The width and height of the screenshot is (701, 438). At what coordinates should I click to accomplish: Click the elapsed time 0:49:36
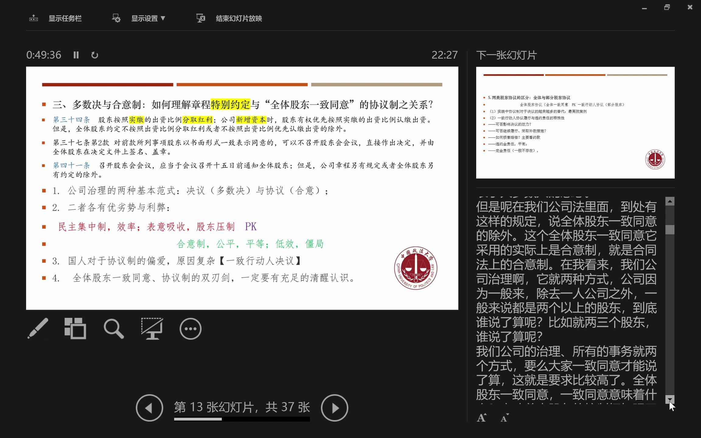click(44, 55)
